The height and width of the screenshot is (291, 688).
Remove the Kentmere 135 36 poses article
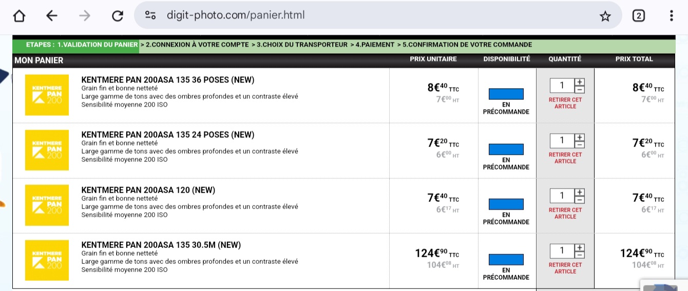[565, 103]
